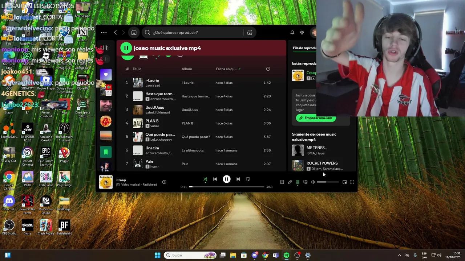Sort by the Álbum column header
This screenshot has width=465, height=261.
pos(187,69)
